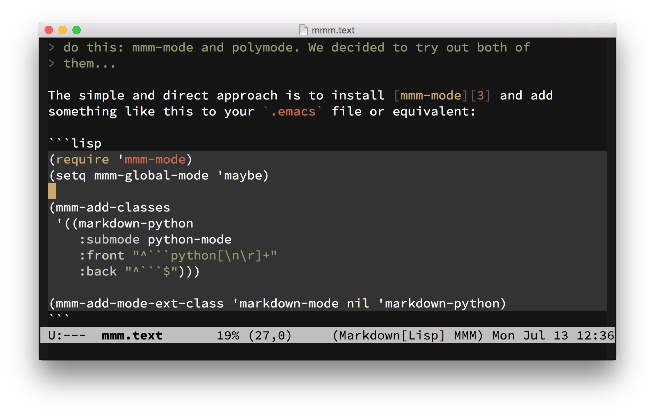Click markdown-python class name in quoted list
Image resolution: width=655 pixels, height=416 pixels.
tap(136, 223)
